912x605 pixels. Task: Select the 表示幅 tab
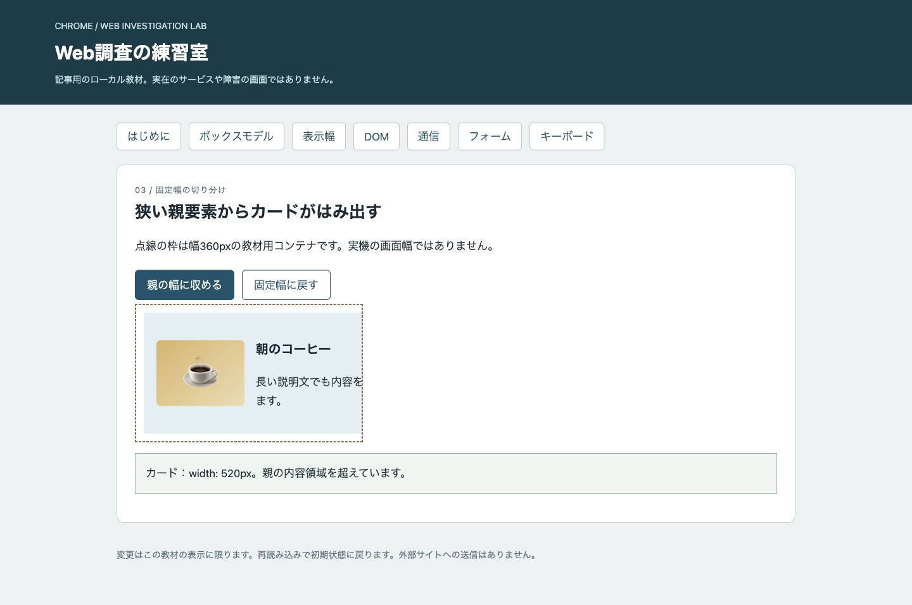click(x=319, y=136)
